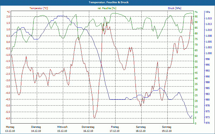This screenshot has height=134, width=215.
Task: Select the green "rel. Feuchte [%]" legend label
Action: 107,8
